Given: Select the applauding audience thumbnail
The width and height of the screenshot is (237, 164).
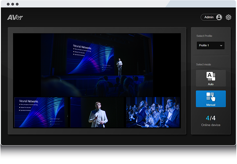Looking at the screenshot, I should pos(153,112).
